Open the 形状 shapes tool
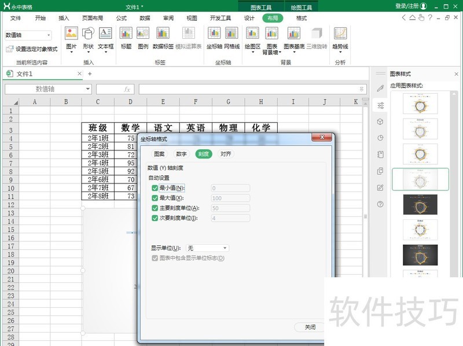 point(88,34)
